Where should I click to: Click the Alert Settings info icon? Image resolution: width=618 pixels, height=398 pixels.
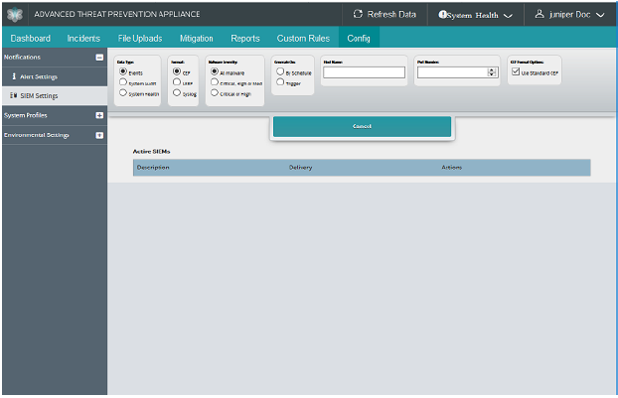coord(14,76)
